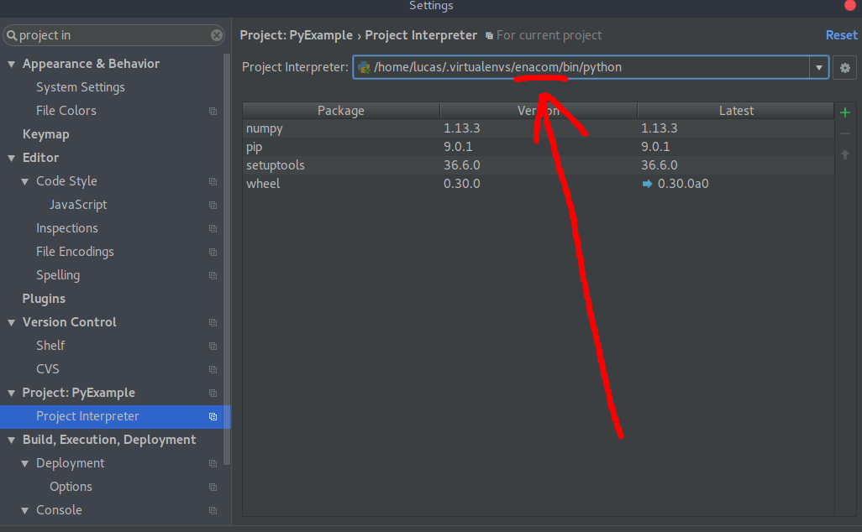The image size is (862, 532).
Task: Click the Project: PyExample breadcrumb
Action: pyautogui.click(x=296, y=35)
